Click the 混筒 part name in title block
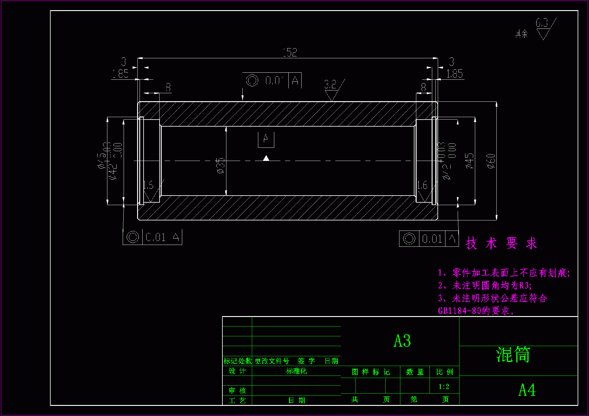The width and height of the screenshot is (589, 416). [513, 355]
